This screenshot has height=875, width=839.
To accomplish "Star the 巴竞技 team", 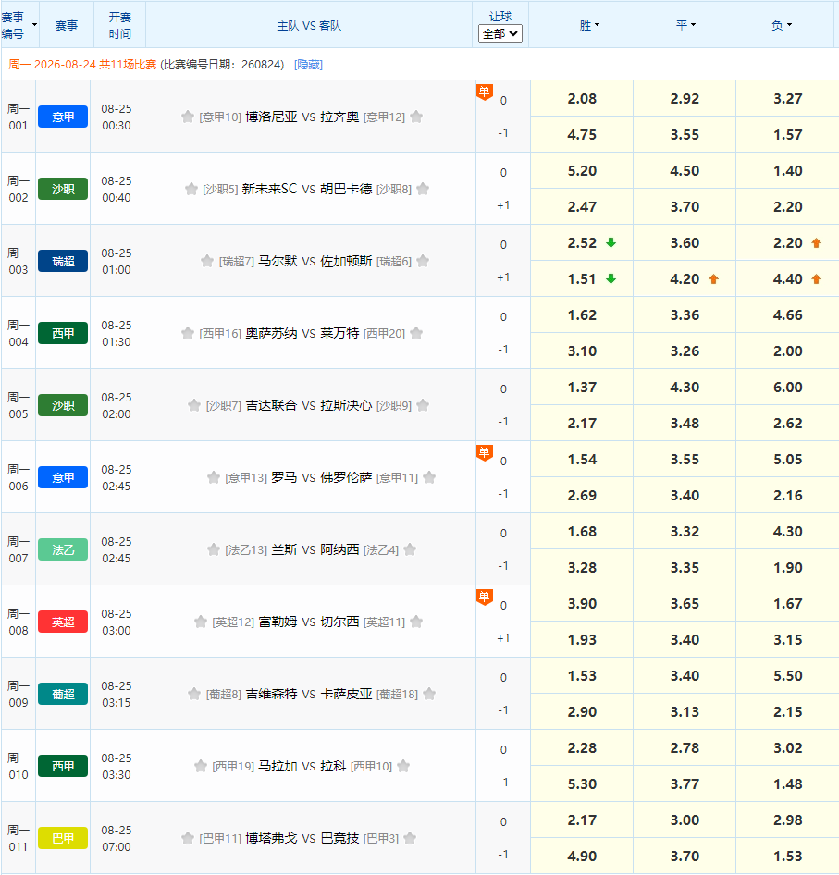I will click(410, 838).
